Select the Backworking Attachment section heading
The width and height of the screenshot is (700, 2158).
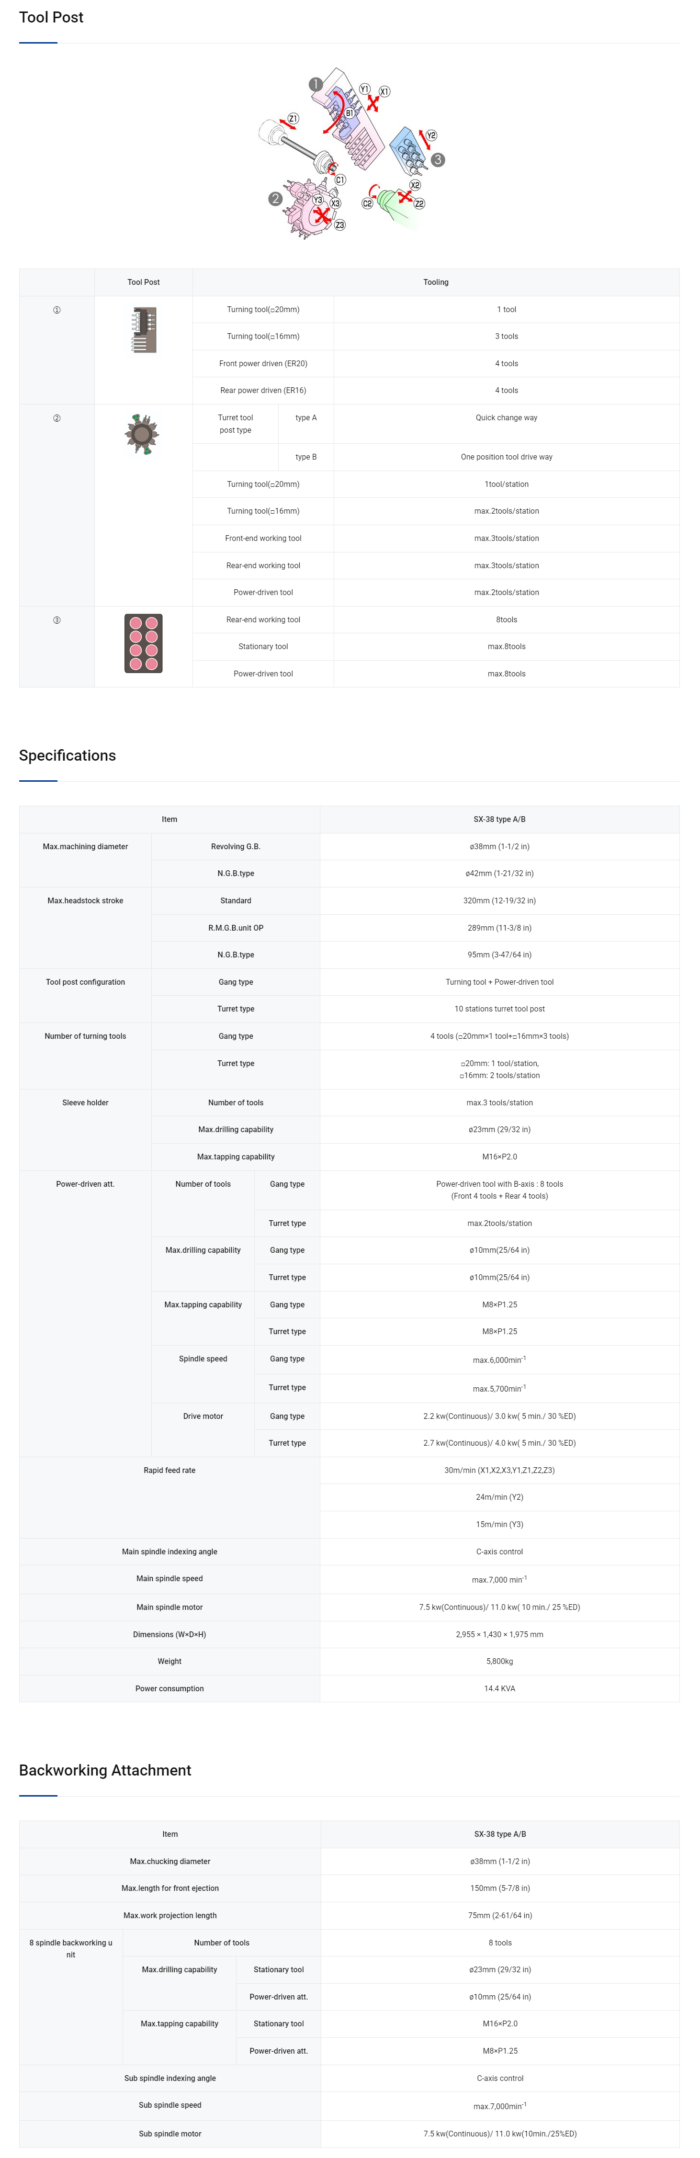point(105,1770)
